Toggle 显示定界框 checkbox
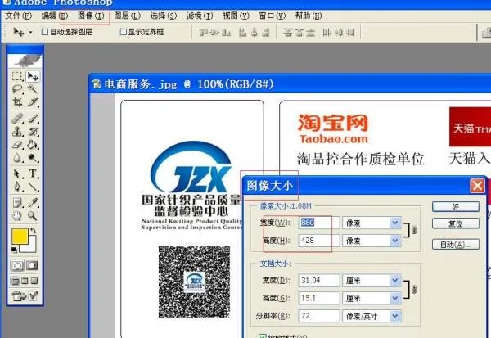This screenshot has height=338, width=491. (x=124, y=32)
